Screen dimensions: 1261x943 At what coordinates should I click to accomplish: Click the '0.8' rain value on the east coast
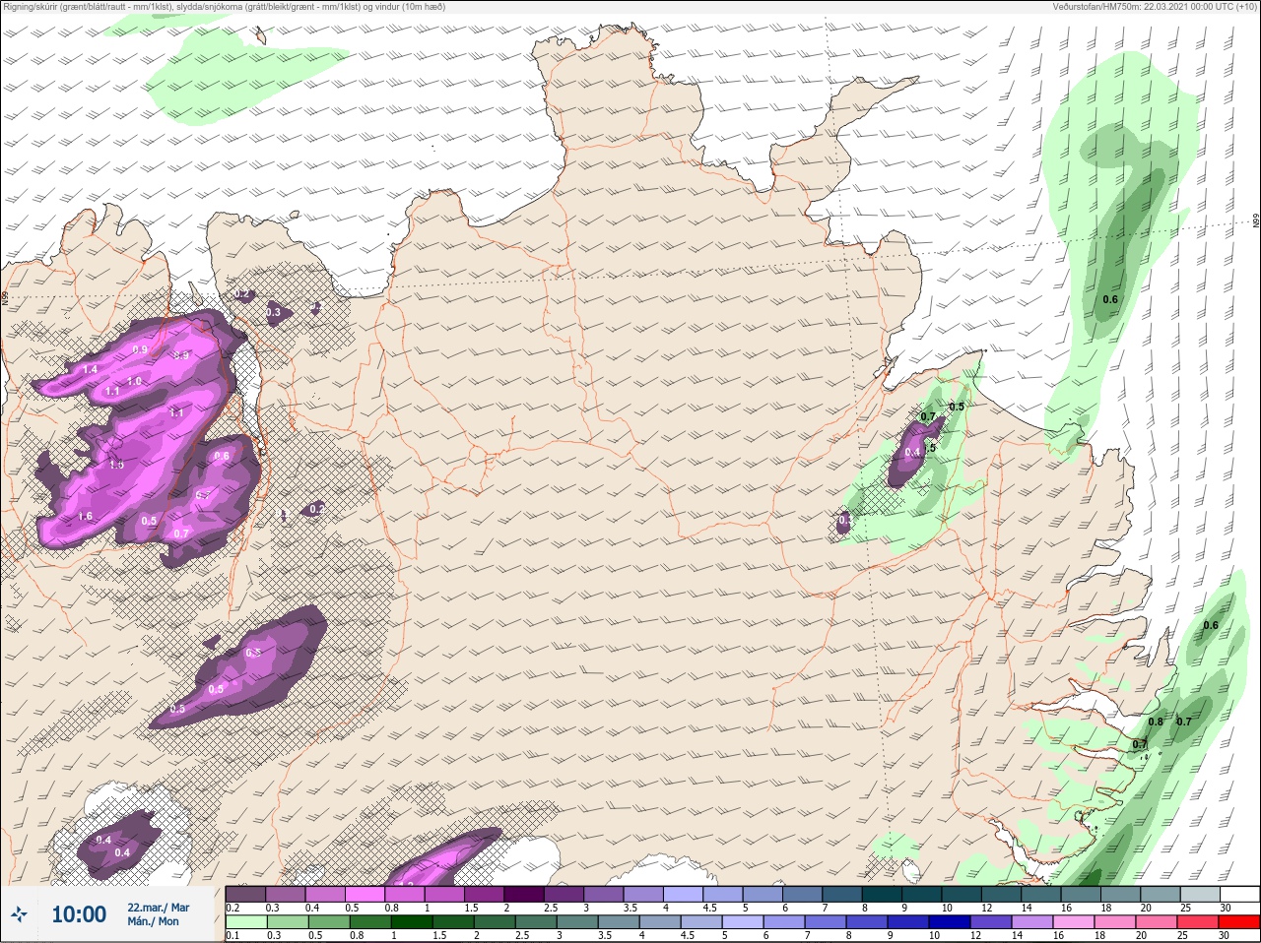click(x=1156, y=723)
